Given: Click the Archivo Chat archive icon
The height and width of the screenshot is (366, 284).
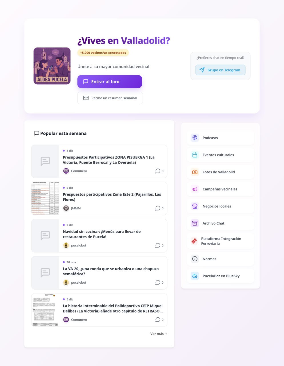Looking at the screenshot, I should point(195,223).
